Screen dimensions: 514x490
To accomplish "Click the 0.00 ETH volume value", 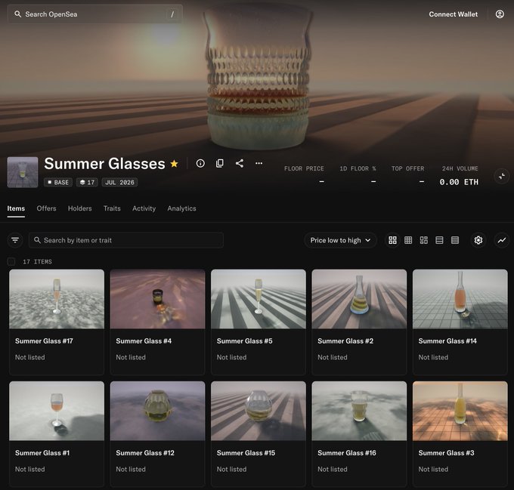I will [459, 182].
